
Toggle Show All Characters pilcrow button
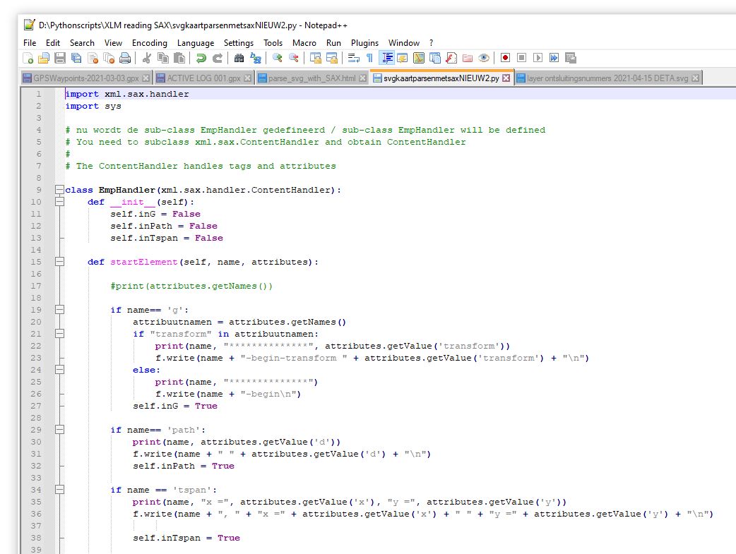pyautogui.click(x=369, y=58)
